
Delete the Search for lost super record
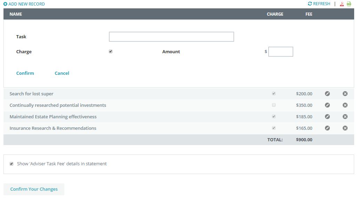point(345,94)
